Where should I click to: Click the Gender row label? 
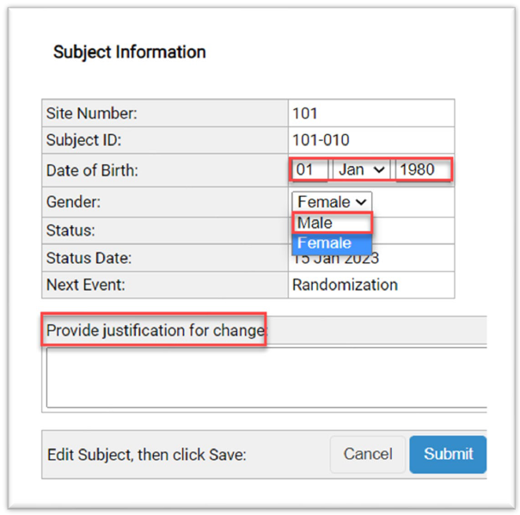[x=73, y=202]
